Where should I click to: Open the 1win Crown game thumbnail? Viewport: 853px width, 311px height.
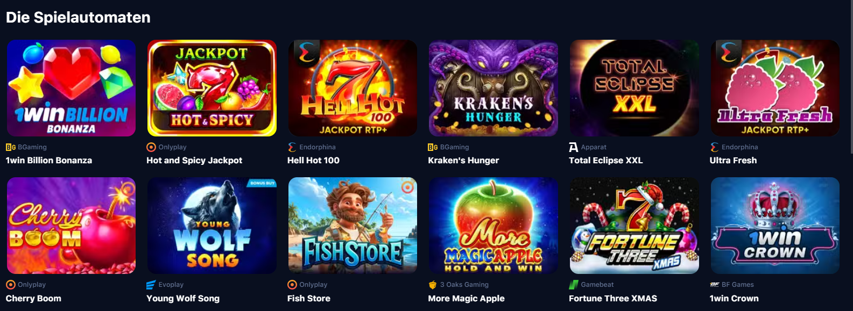(x=775, y=226)
